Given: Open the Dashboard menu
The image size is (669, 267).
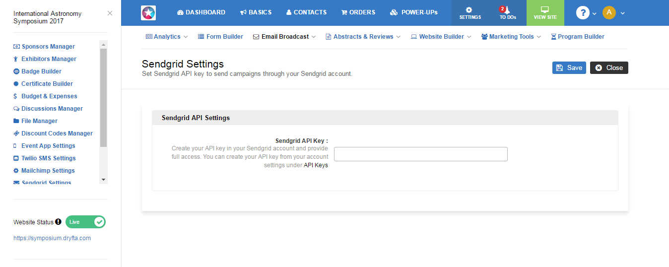Looking at the screenshot, I should pos(201,12).
